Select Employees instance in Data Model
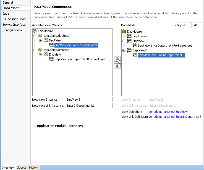 [x=140, y=36]
